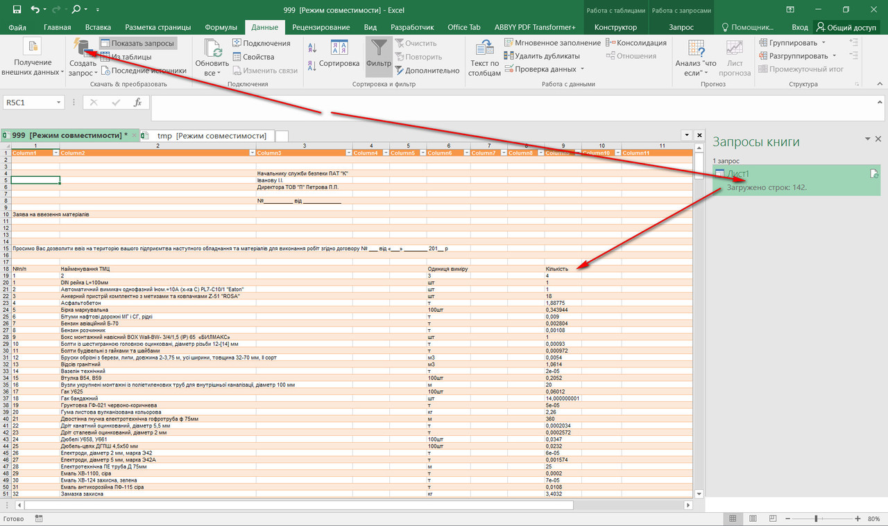
Task: Open the Name Box dropdown arrow
Action: (58, 103)
